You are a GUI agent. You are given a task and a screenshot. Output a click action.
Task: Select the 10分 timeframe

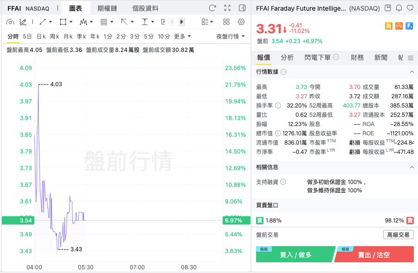[164, 36]
